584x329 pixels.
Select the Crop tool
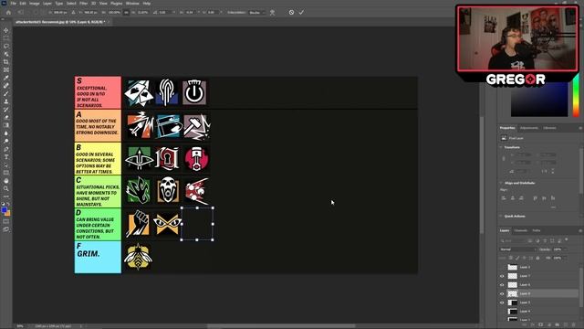tap(6, 62)
